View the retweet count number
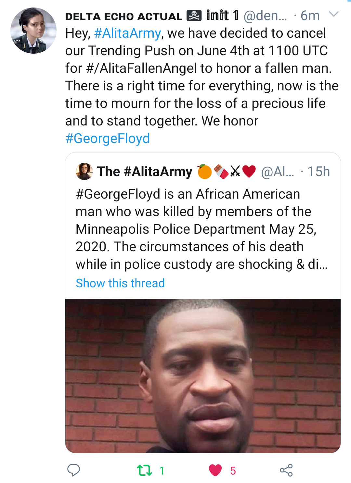 tap(162, 471)
